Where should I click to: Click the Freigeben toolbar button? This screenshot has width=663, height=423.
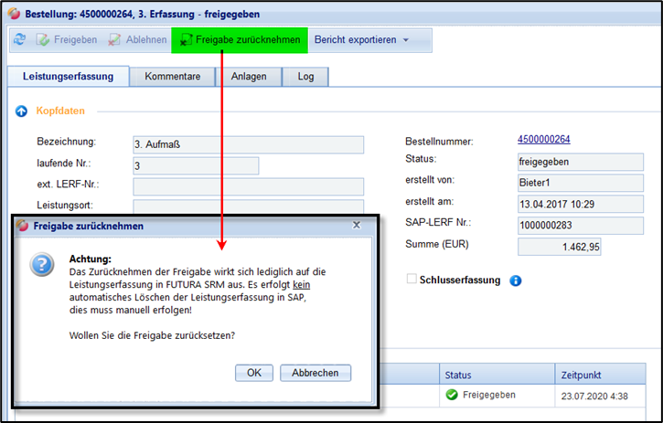coord(68,40)
